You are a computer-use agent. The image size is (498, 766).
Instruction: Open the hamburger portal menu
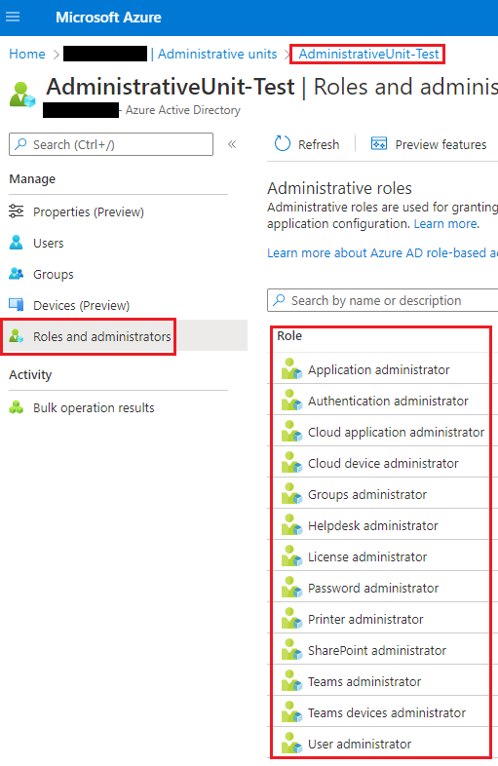pyautogui.click(x=13, y=18)
